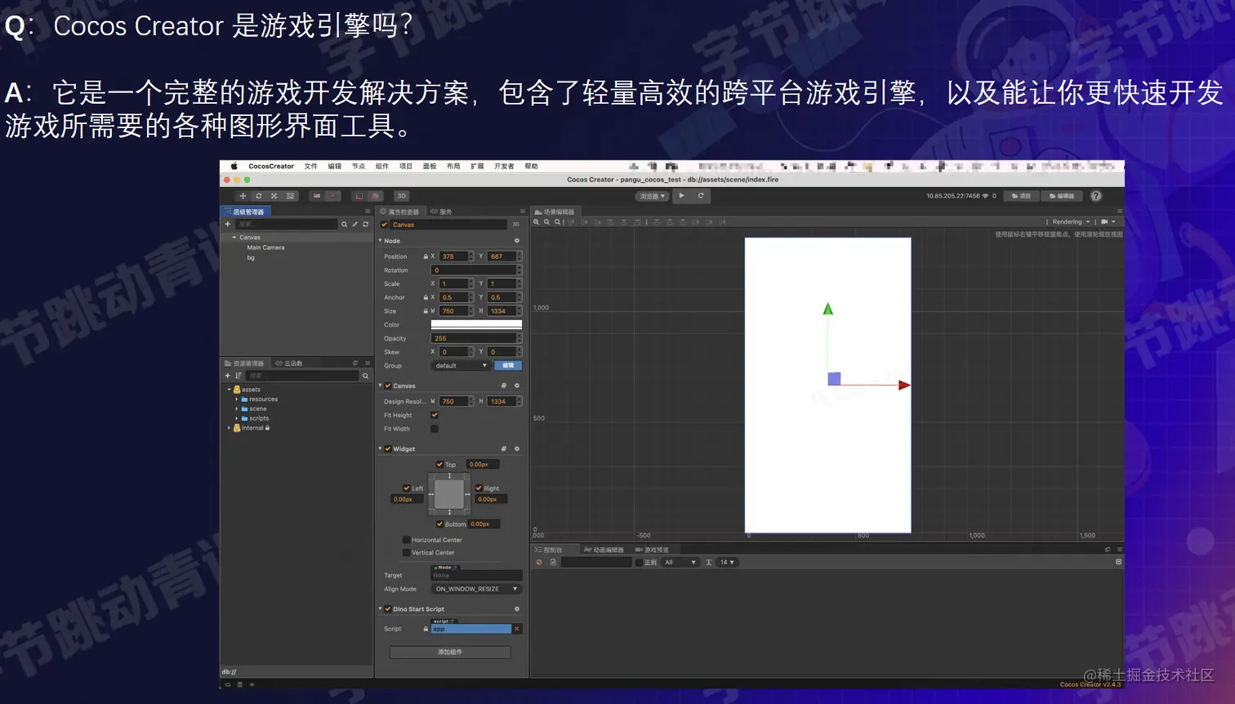Click the Node section gear icon

click(517, 241)
